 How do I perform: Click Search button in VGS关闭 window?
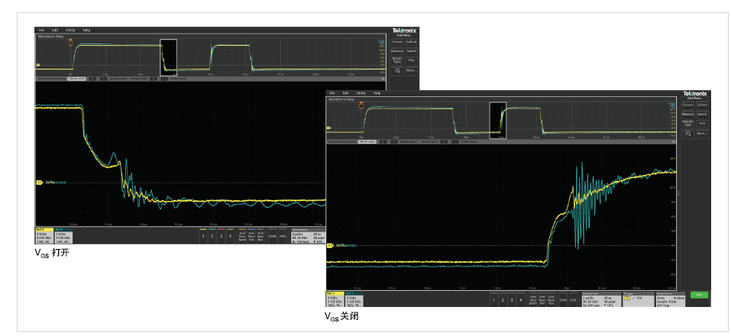702,115
